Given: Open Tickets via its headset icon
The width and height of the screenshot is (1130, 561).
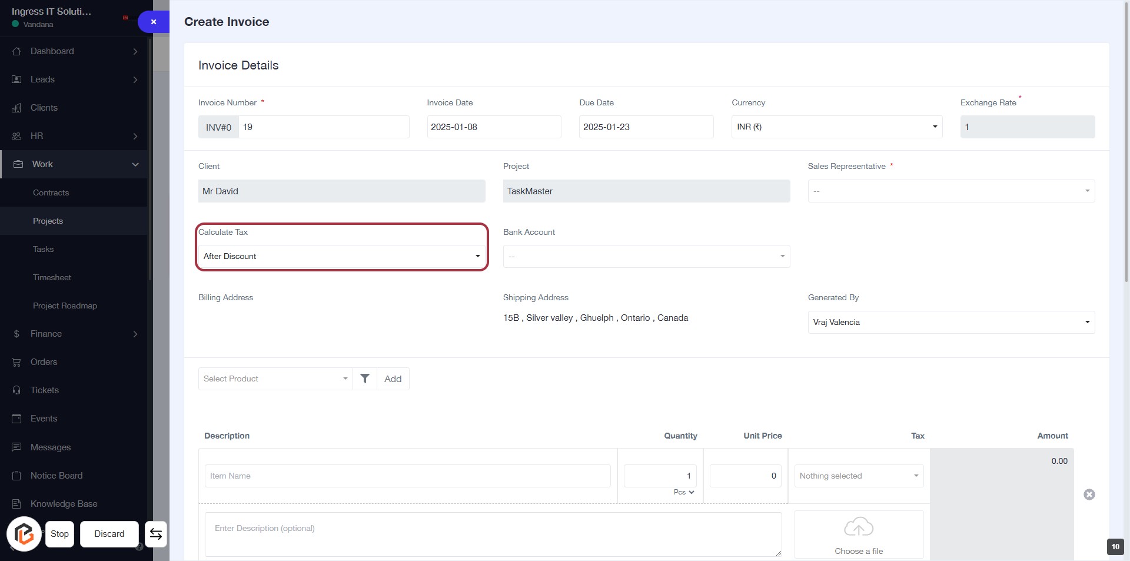Looking at the screenshot, I should click(16, 390).
